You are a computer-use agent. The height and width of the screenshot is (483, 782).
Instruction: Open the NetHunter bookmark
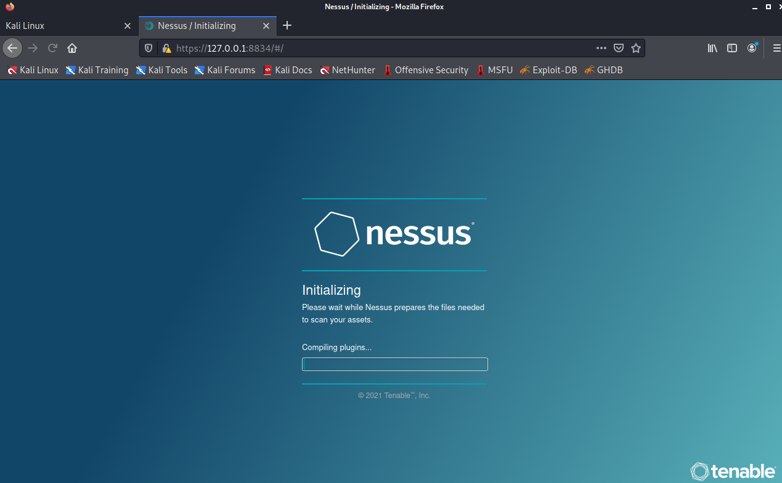click(x=347, y=70)
